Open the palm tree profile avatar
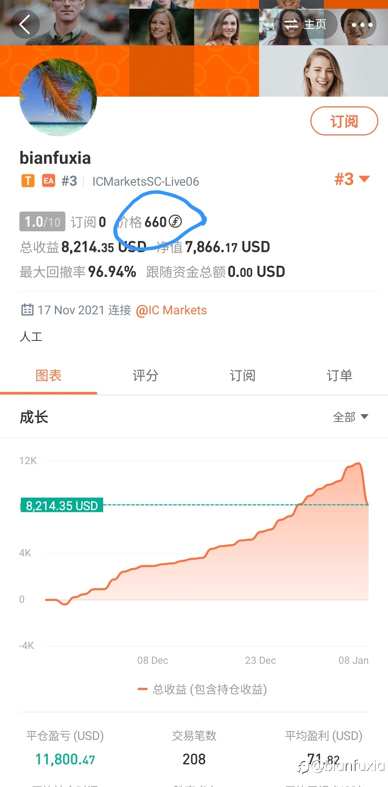The height and width of the screenshot is (787, 388). click(x=58, y=97)
